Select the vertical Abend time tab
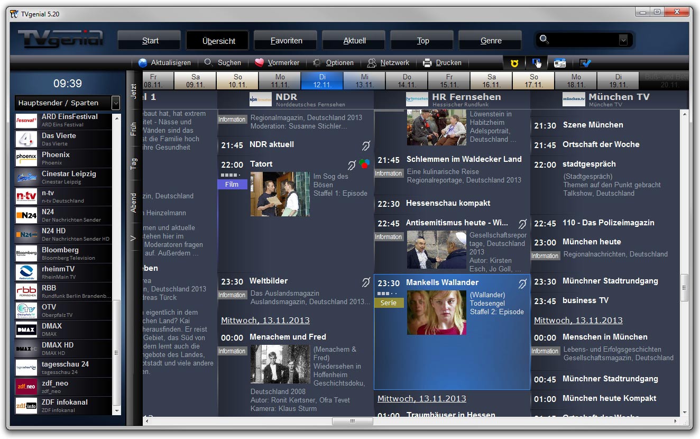 (x=134, y=203)
